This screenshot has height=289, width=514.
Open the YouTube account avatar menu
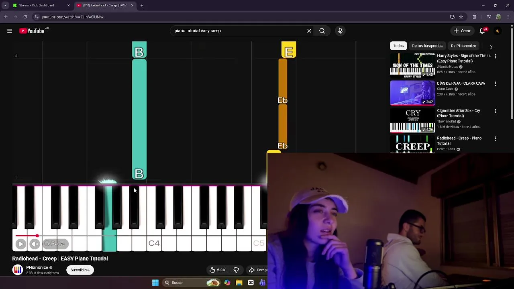[498, 31]
